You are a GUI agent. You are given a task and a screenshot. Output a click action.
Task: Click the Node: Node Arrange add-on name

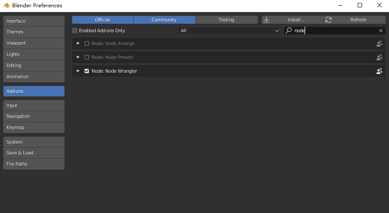click(x=113, y=43)
